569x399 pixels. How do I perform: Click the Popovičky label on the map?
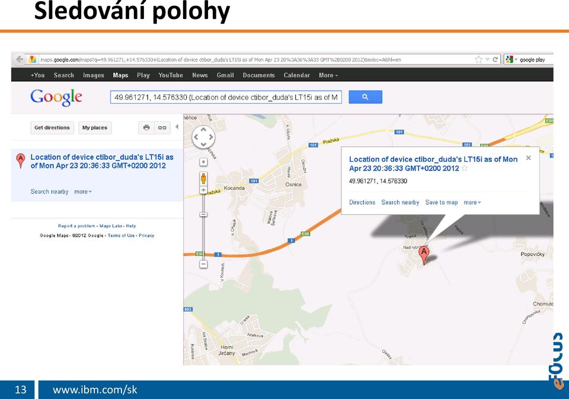tap(532, 254)
